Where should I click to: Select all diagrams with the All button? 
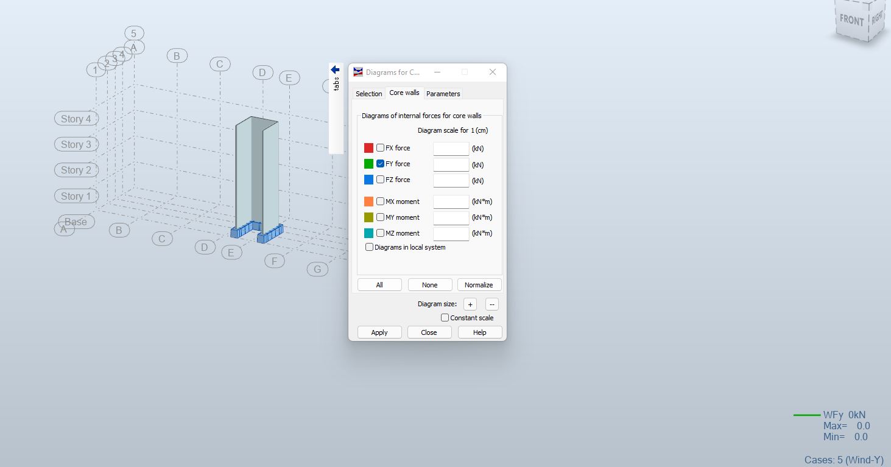coord(379,284)
